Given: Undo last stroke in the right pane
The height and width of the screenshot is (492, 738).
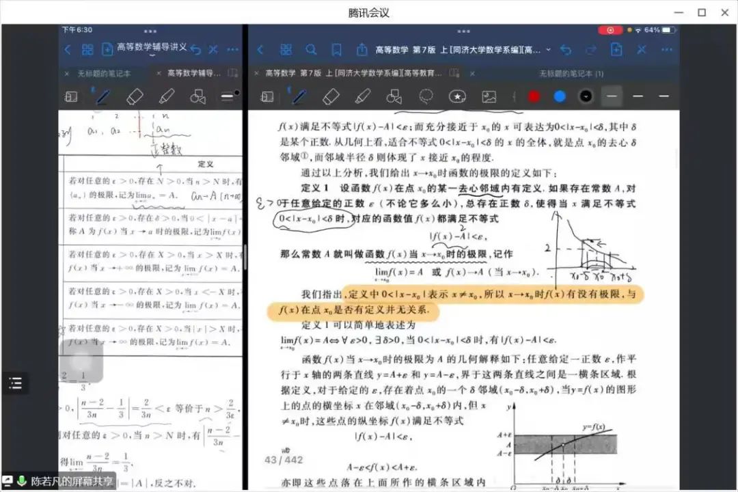Looking at the screenshot, I should [x=565, y=50].
